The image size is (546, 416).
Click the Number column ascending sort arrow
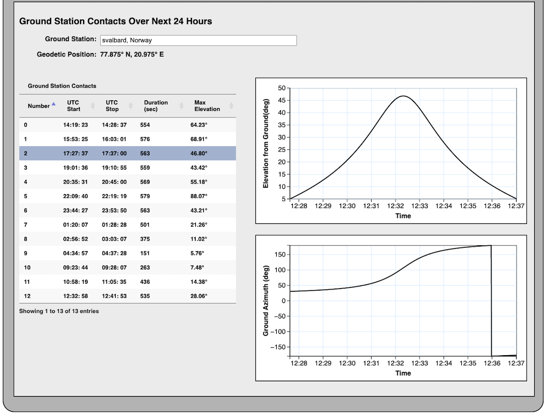click(53, 104)
